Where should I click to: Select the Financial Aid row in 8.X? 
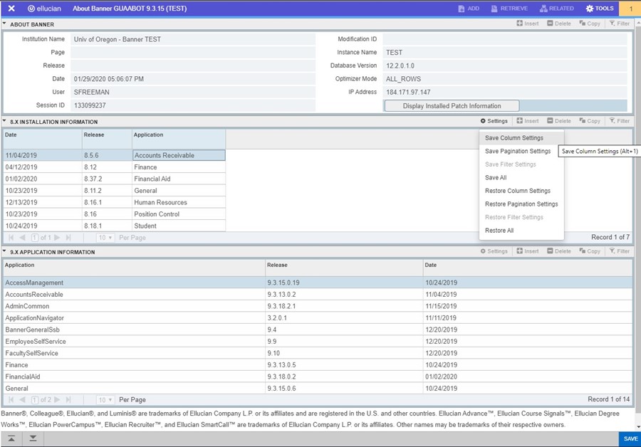(115, 179)
